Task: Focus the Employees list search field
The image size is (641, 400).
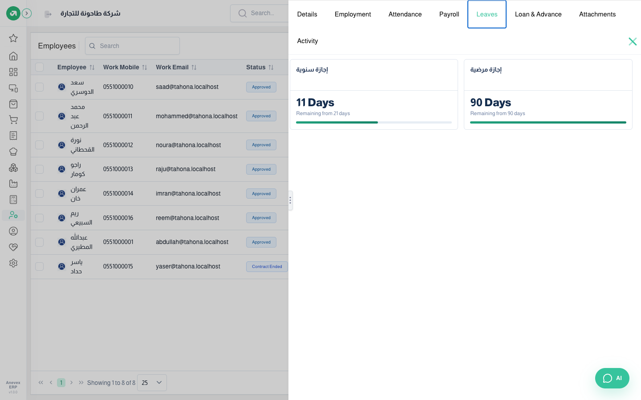Action: click(132, 46)
